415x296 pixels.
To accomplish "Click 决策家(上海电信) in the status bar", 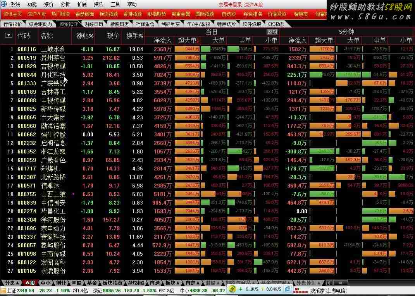I will pos(329,291).
